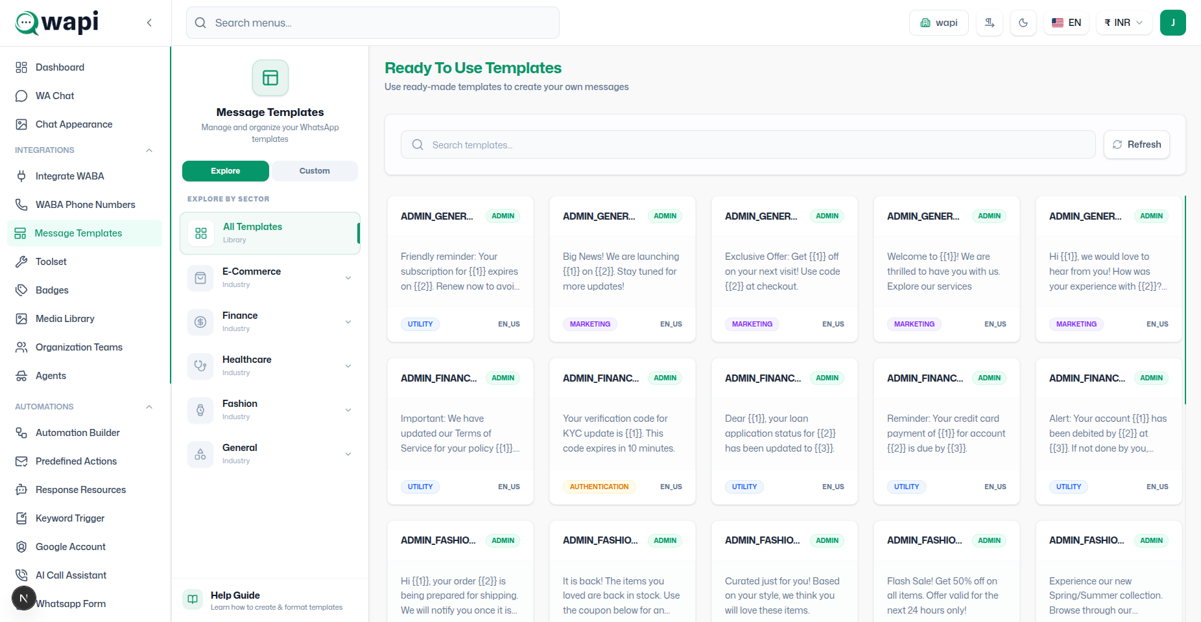Open the EN language selector

point(1066,23)
